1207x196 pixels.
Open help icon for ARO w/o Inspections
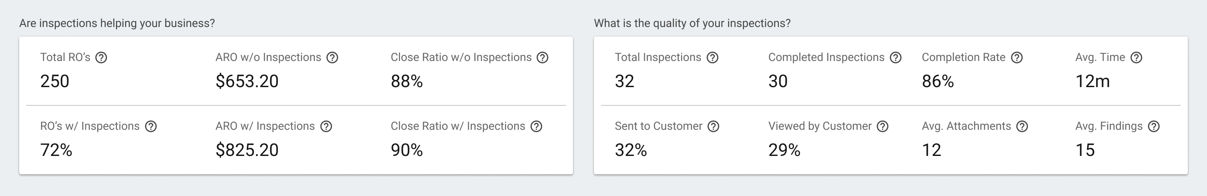click(332, 57)
